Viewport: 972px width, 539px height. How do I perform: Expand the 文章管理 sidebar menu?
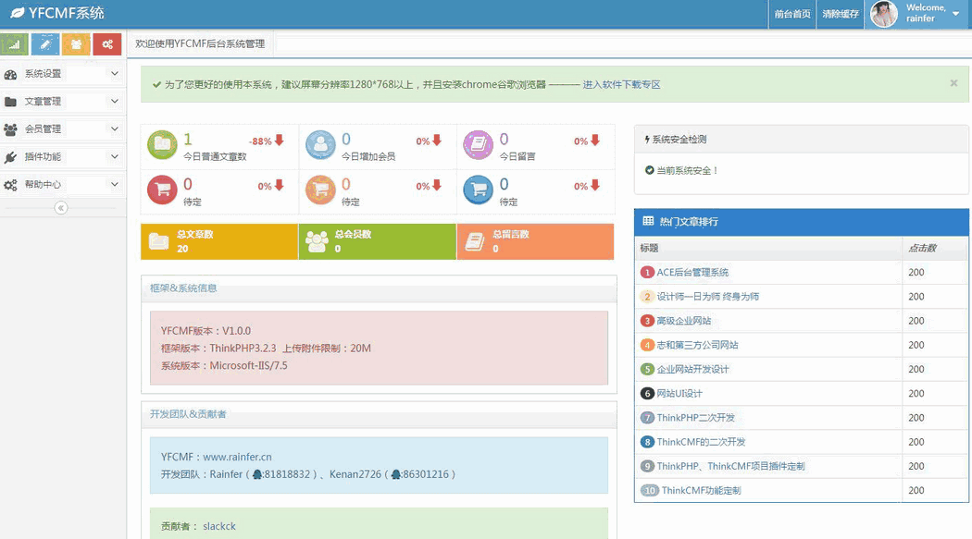[x=62, y=102]
